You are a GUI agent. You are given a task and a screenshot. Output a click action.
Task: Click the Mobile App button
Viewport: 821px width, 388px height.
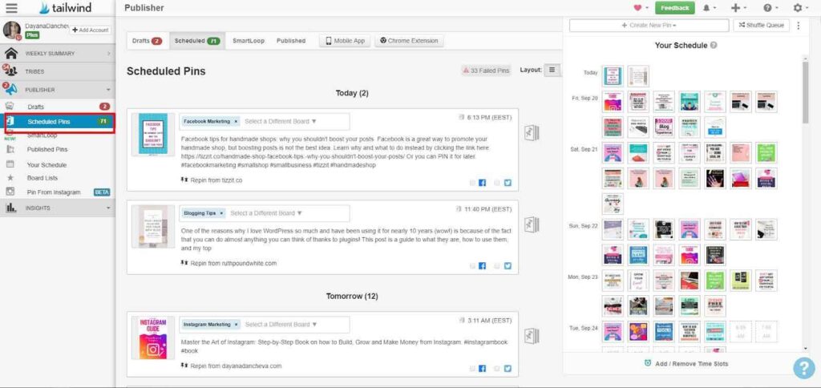345,41
